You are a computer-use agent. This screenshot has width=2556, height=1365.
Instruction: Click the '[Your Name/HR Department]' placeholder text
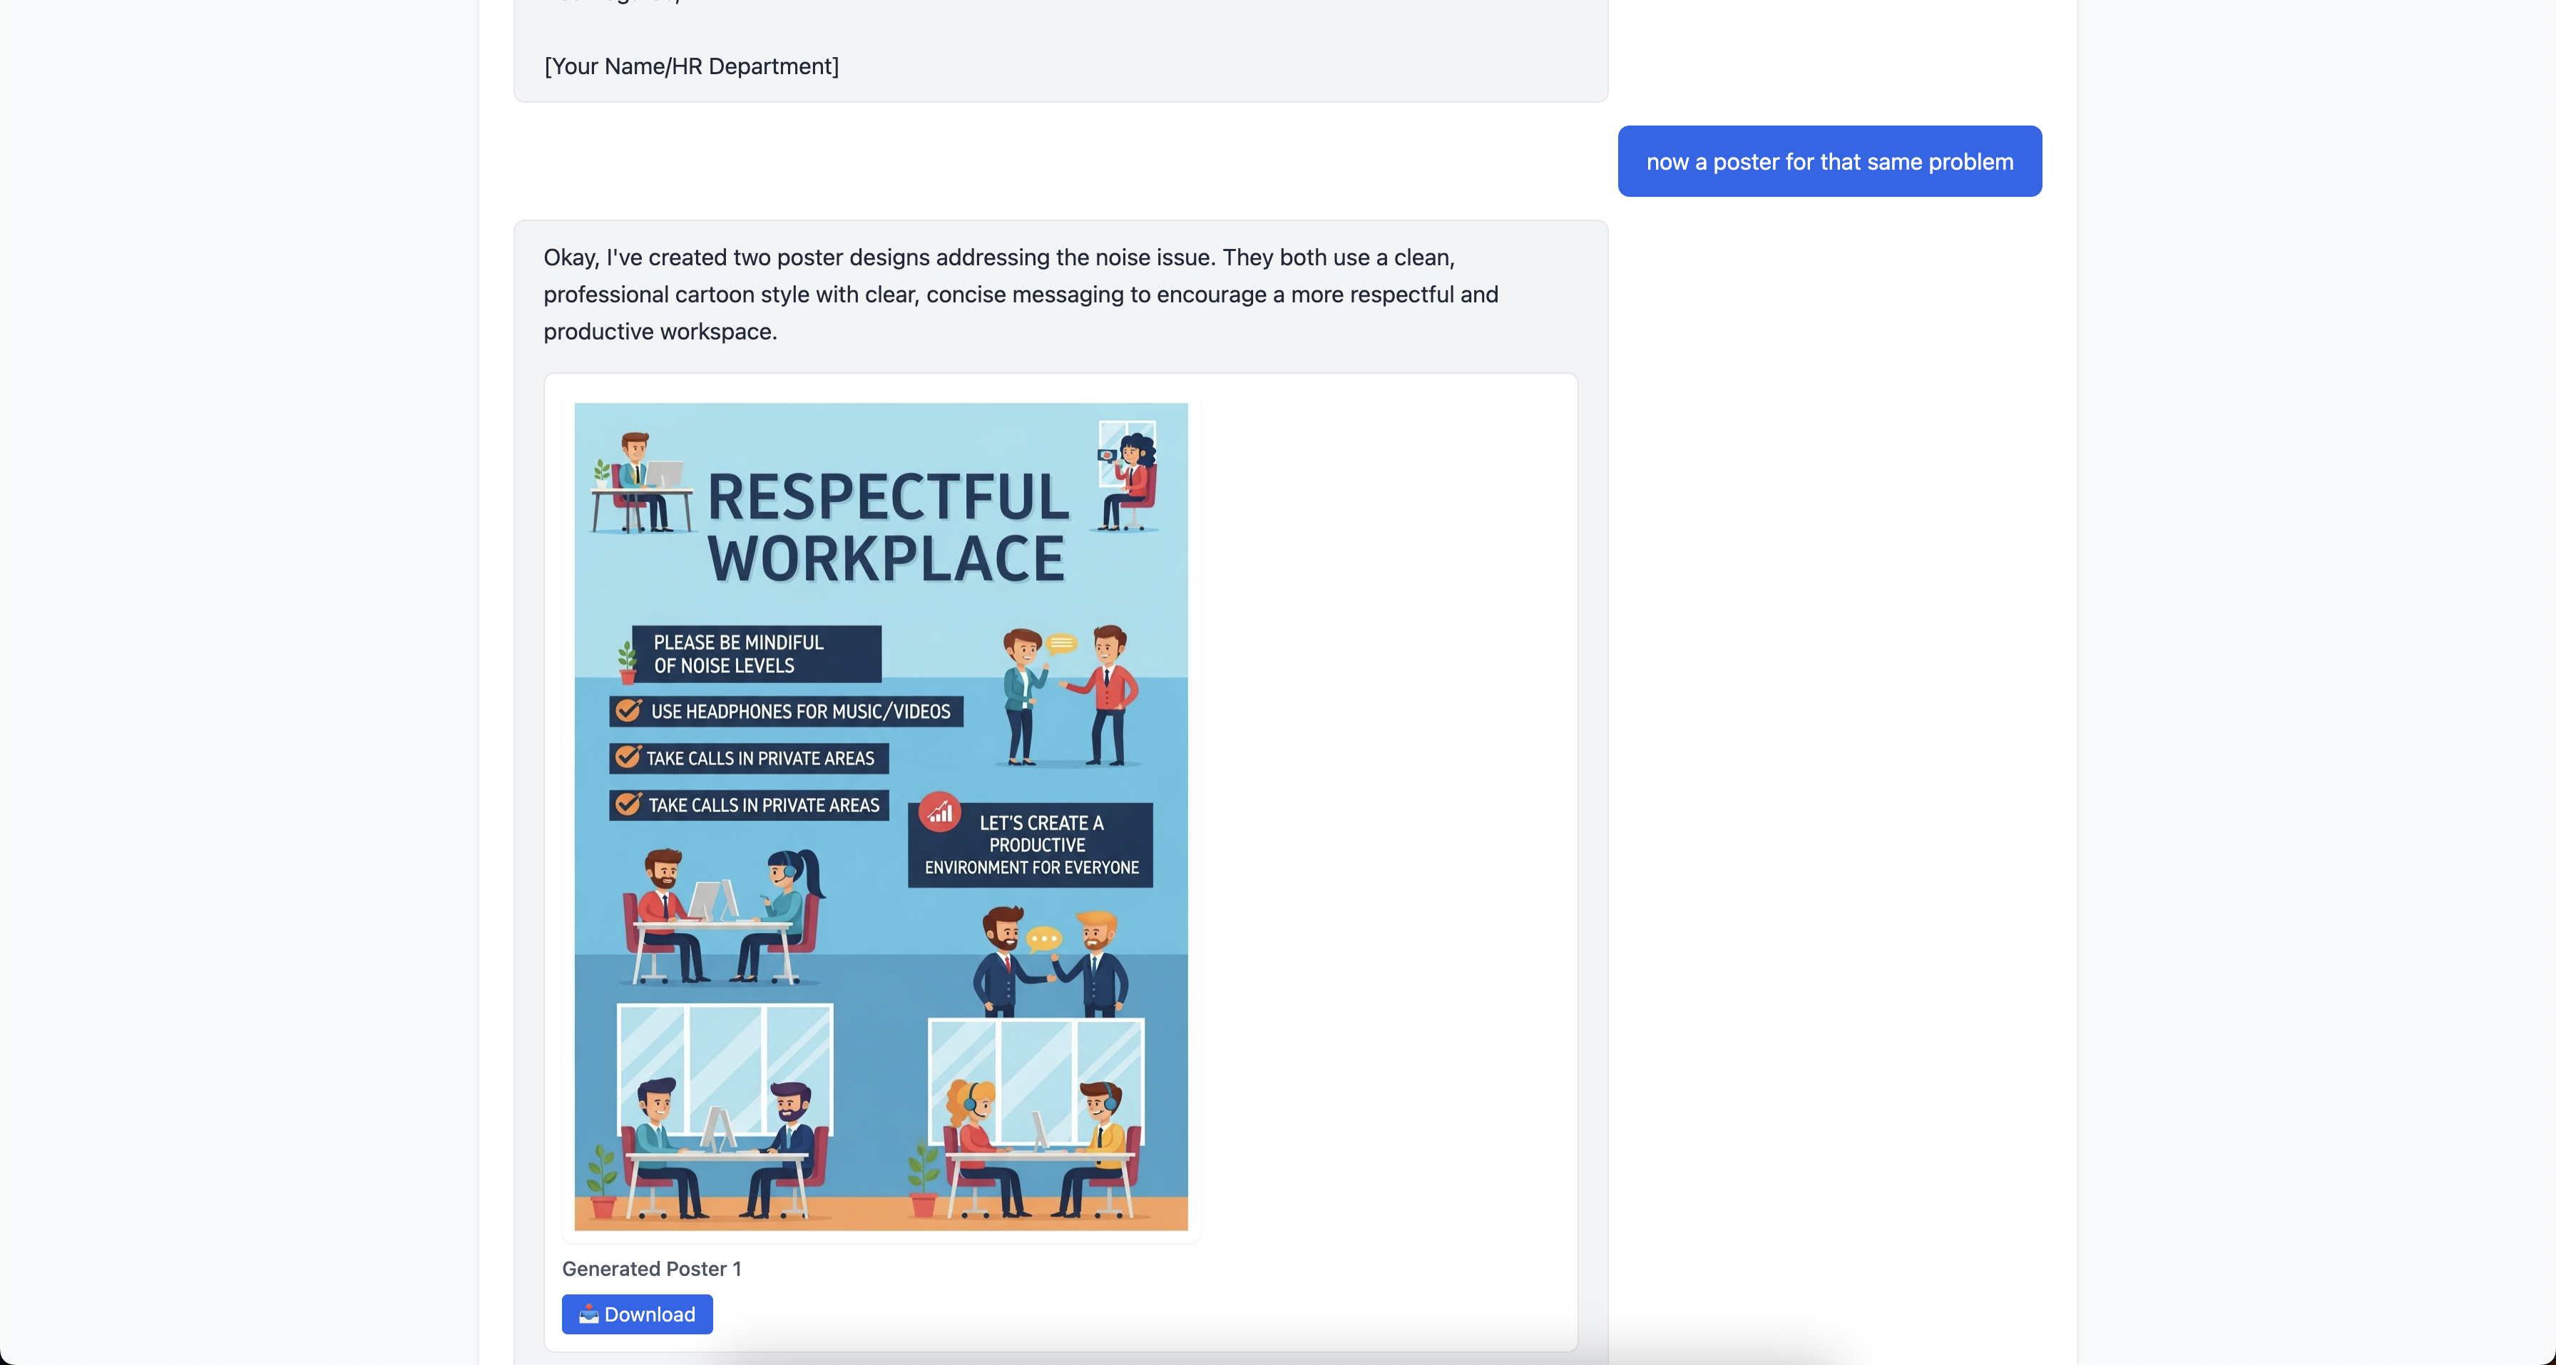coord(690,66)
